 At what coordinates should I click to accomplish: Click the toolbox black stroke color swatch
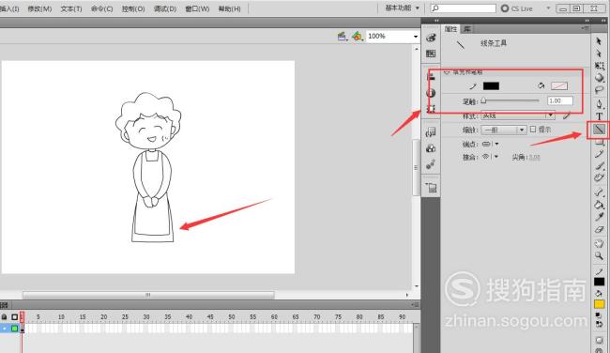(x=599, y=282)
